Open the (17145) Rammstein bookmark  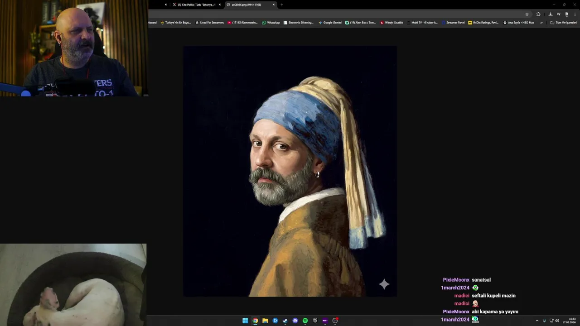click(x=242, y=23)
